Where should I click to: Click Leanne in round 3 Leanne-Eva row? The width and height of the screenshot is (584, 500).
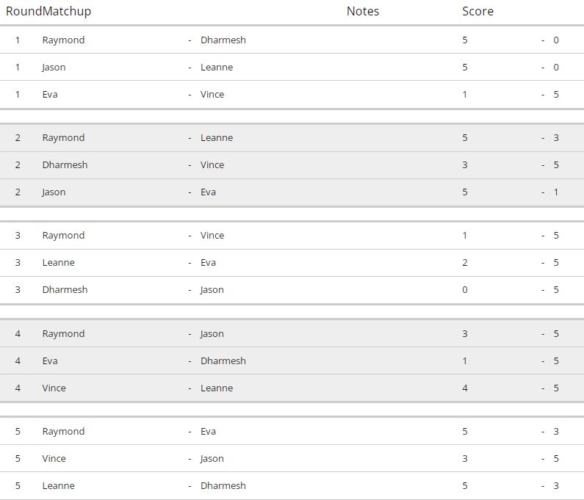(x=59, y=262)
